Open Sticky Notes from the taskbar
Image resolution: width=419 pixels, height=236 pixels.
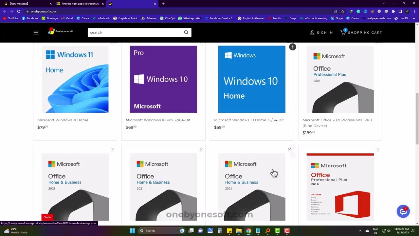point(229,231)
